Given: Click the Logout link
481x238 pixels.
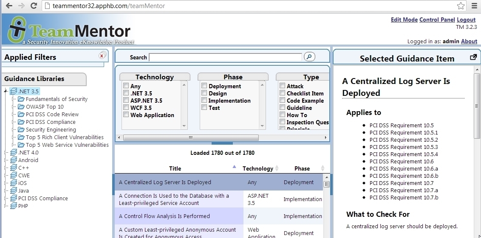Looking at the screenshot, I should [466, 20].
